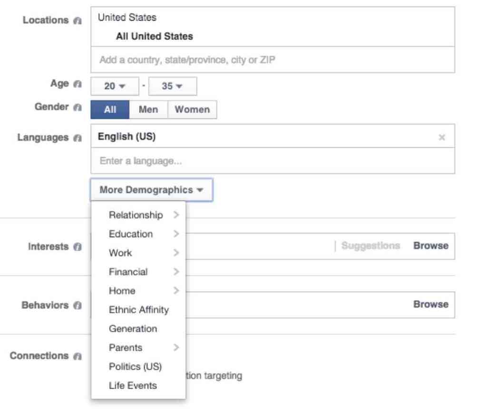Image resolution: width=487 pixels, height=409 pixels.
Task: Remove the English (US) language
Action: tap(442, 138)
